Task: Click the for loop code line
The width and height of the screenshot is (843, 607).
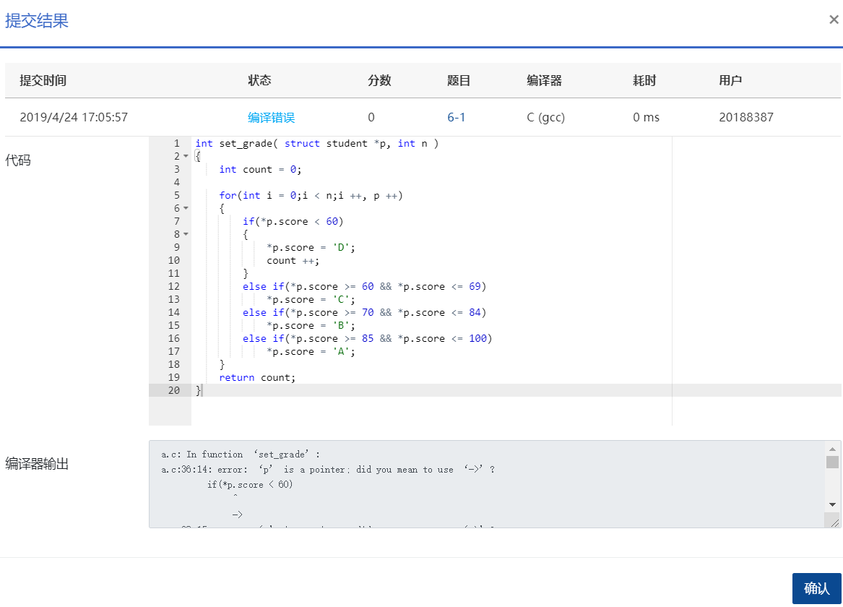Action: point(311,196)
